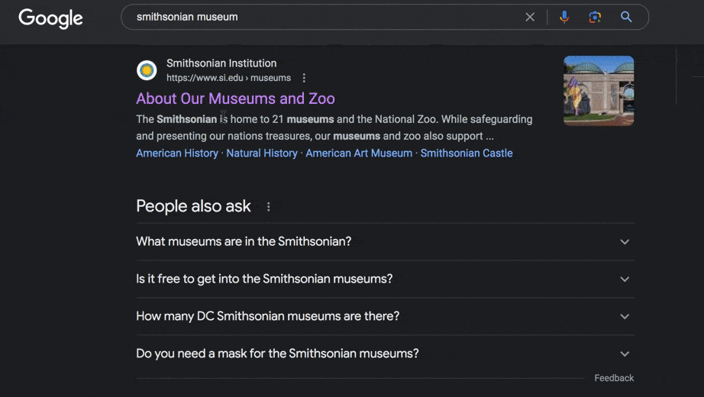Click the Smithsonian Institution favicon
704x397 pixels.
(x=147, y=70)
